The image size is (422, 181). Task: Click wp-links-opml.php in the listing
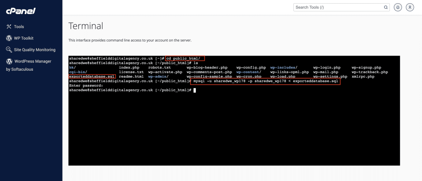289,72
